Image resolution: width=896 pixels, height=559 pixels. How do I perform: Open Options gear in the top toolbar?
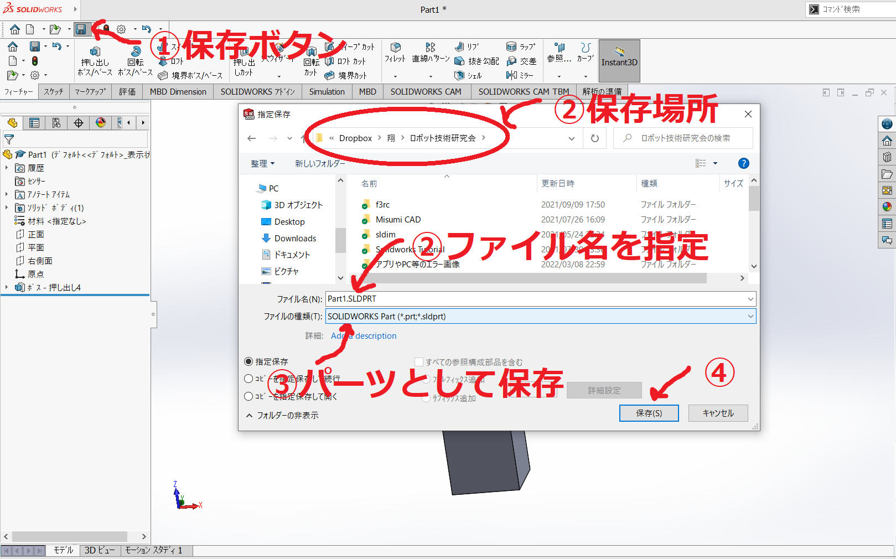pos(121,29)
